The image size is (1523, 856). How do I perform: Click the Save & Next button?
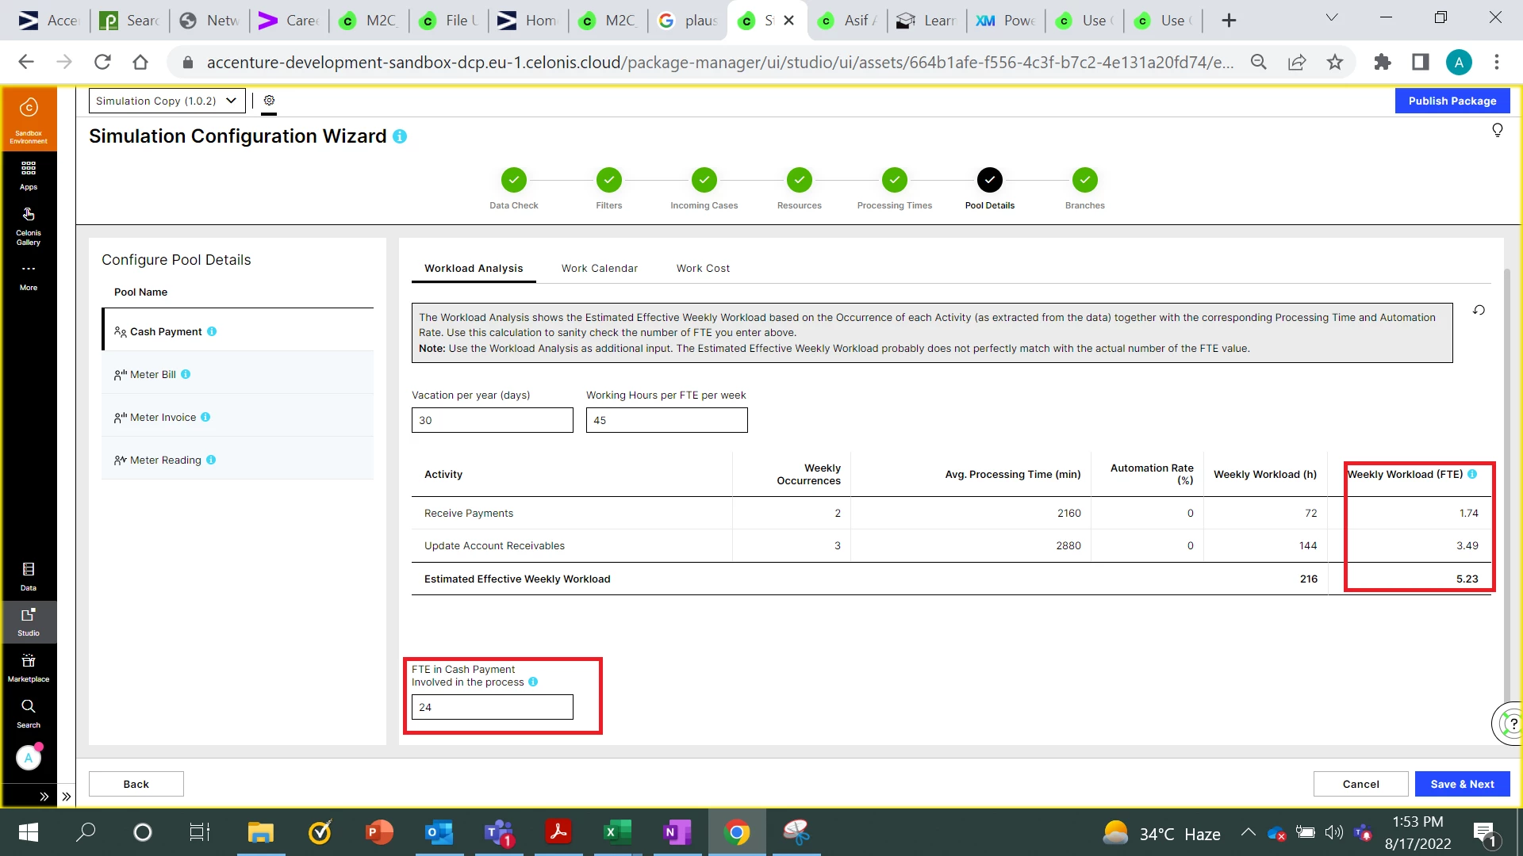[x=1461, y=784]
